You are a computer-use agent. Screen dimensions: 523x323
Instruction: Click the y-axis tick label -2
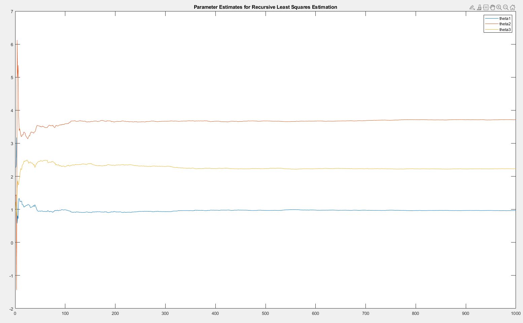[x=11, y=309]
